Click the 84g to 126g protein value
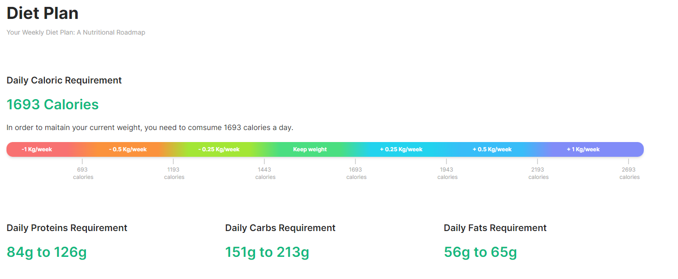Viewport: 678px width, 279px height. pos(47,252)
